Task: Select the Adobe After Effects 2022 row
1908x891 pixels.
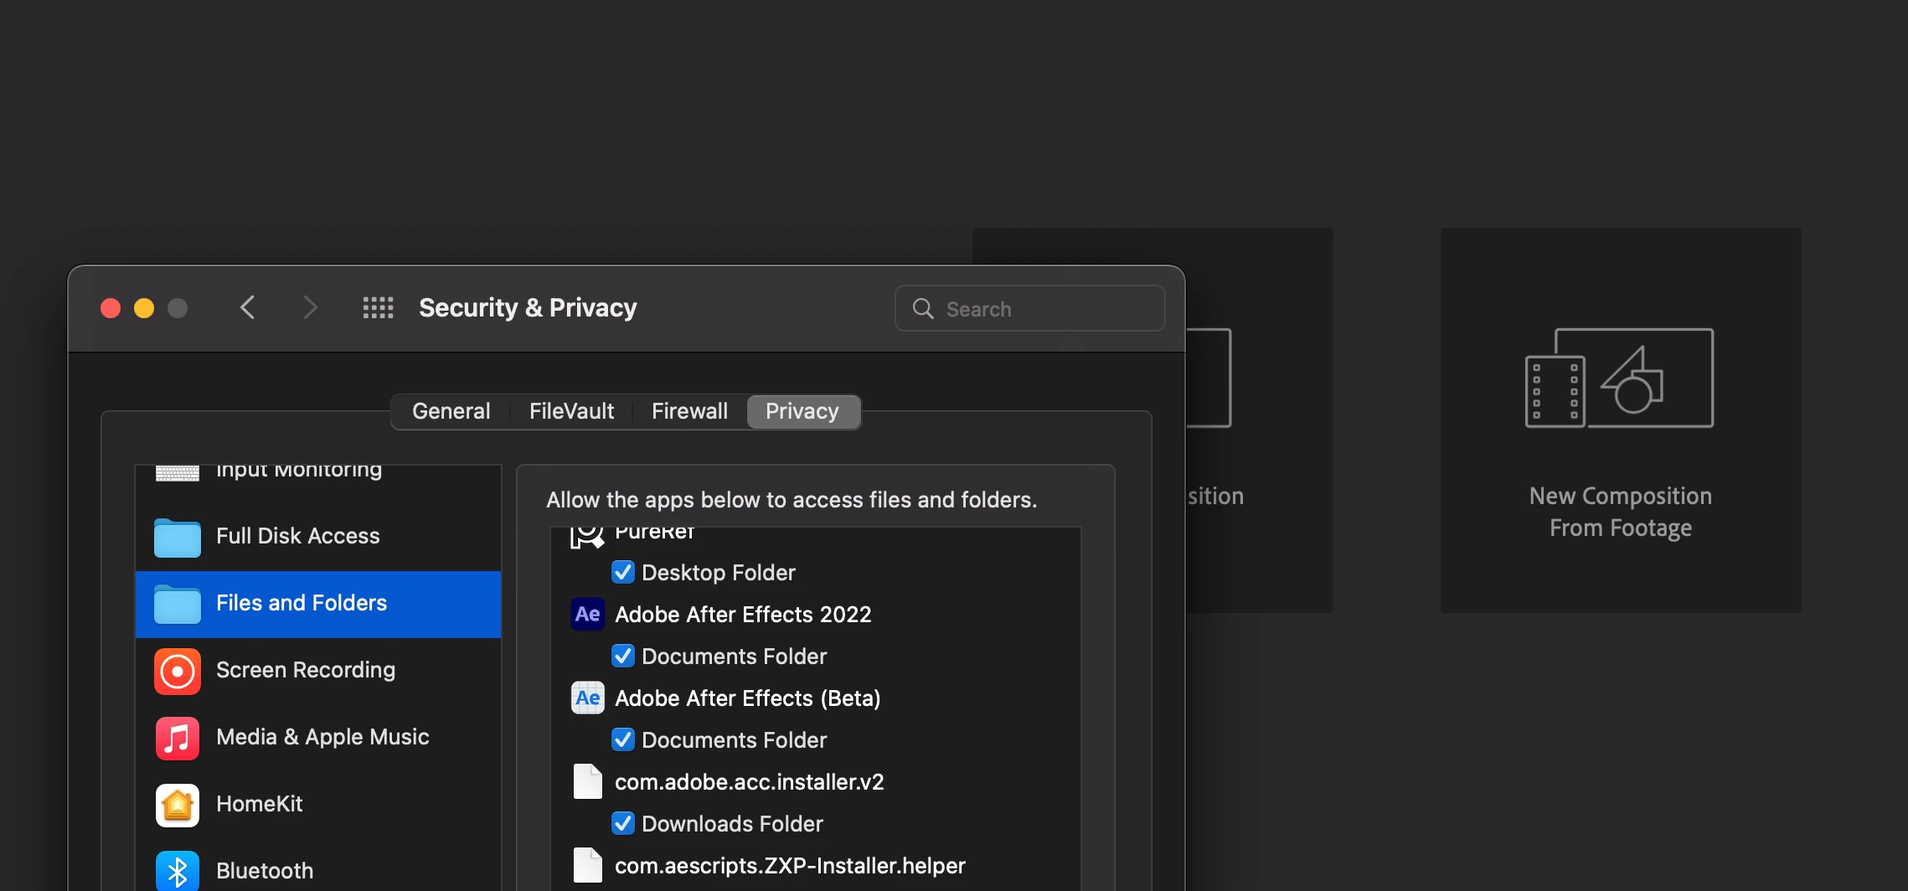Action: pyautogui.click(x=815, y=614)
